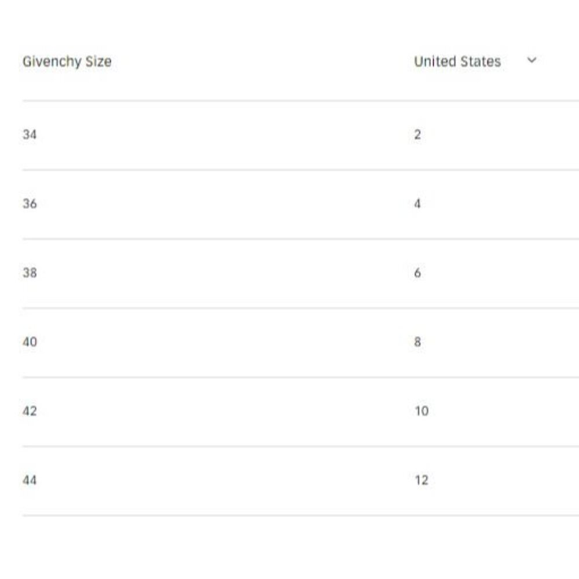The width and height of the screenshot is (579, 579).
Task: Select Givenchy size 36 cell
Action: [30, 204]
